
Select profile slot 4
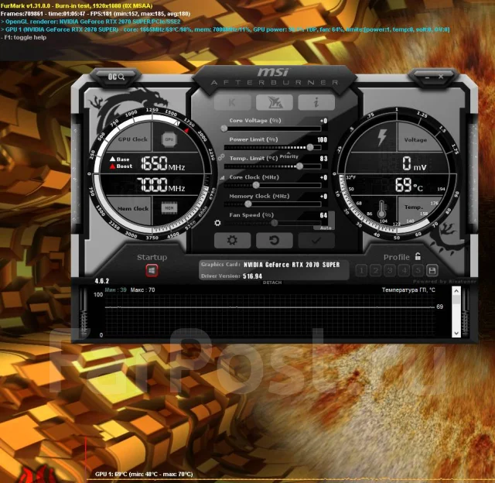404,270
